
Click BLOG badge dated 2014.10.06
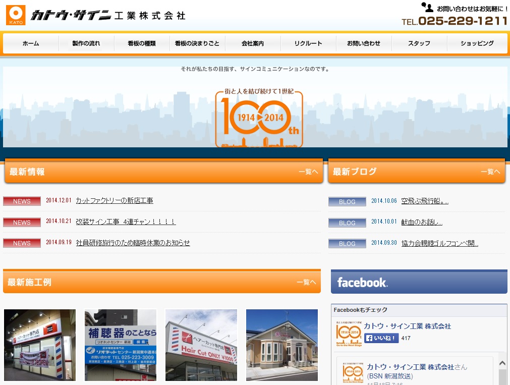347,202
